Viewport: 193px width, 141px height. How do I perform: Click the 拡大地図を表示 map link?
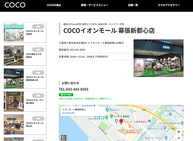69,113
